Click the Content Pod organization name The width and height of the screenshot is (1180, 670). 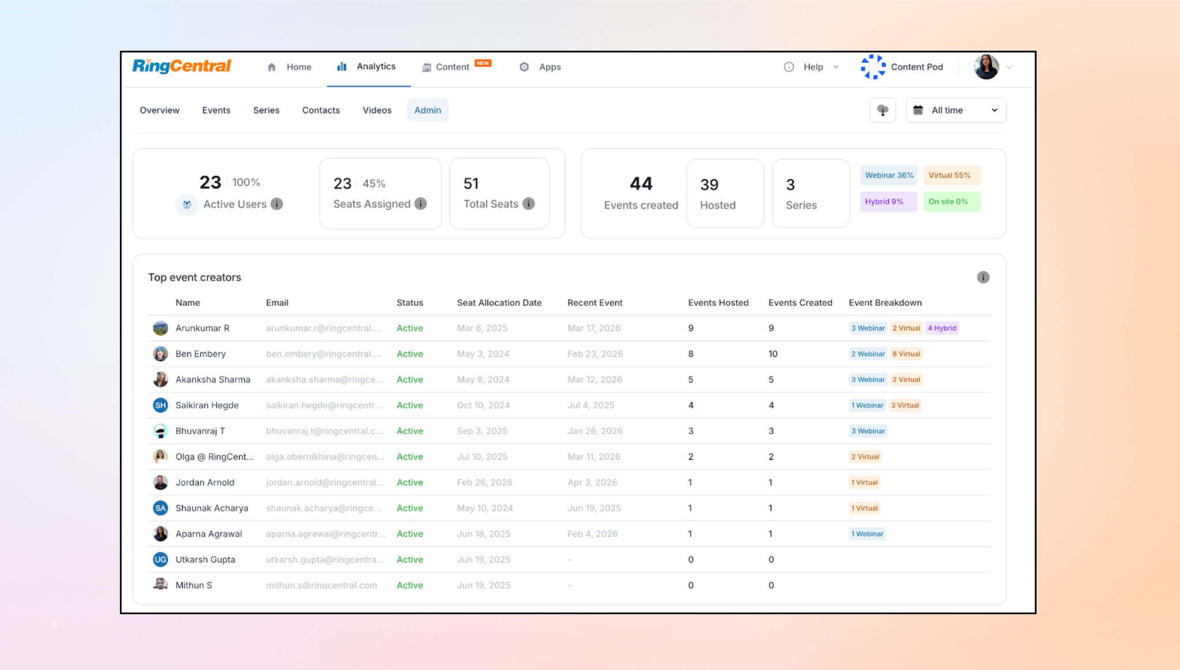click(917, 67)
